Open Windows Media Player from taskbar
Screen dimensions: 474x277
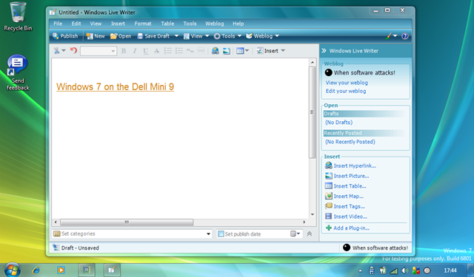point(61,270)
